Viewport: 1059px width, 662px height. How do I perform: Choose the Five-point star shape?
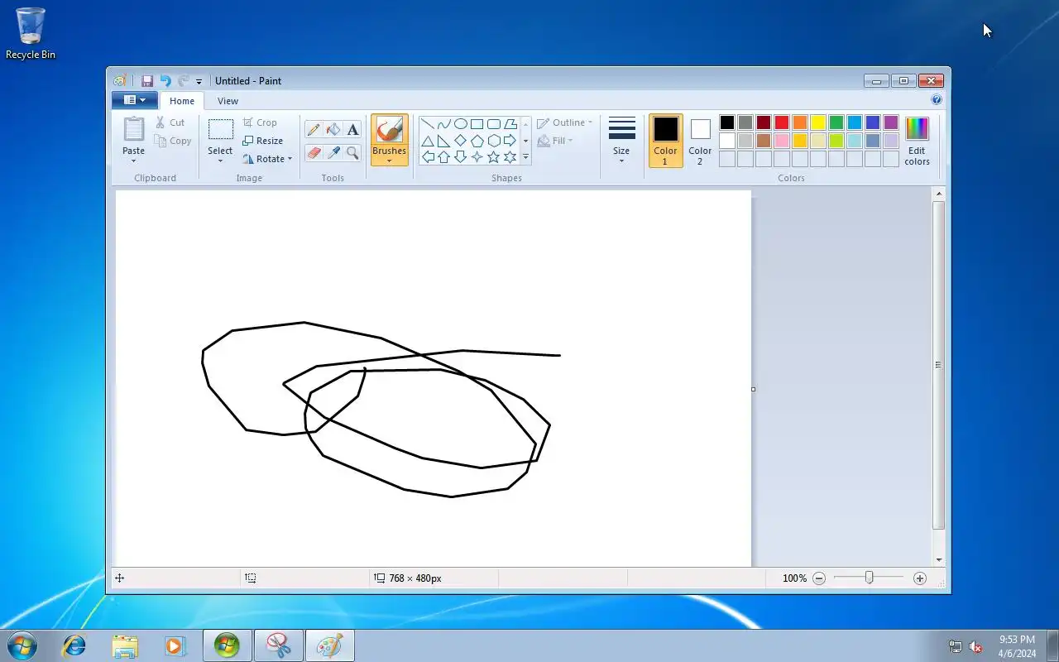(x=494, y=156)
